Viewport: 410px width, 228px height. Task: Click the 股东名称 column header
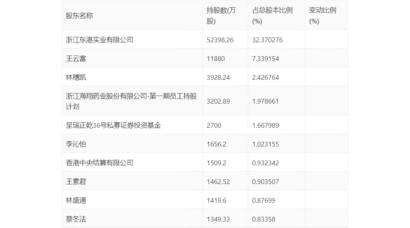[x=79, y=16]
